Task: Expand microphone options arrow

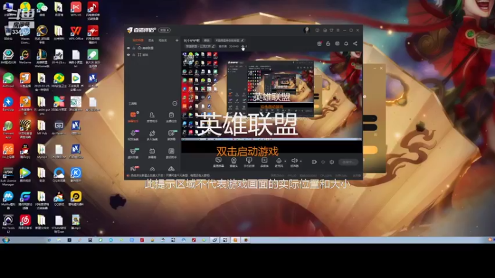Action: [x=285, y=161]
